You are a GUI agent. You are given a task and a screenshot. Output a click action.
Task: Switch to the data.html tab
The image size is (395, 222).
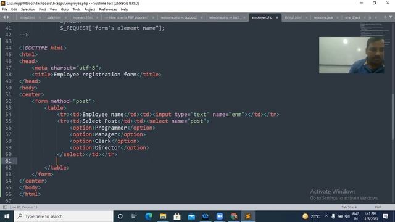coord(54,17)
